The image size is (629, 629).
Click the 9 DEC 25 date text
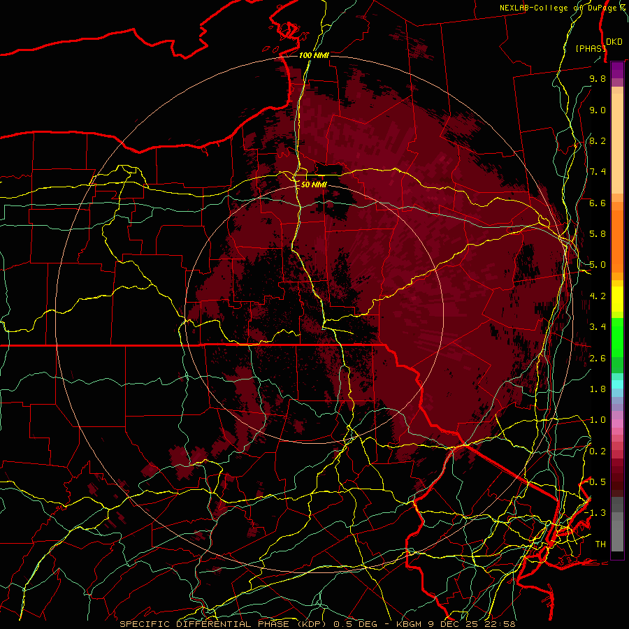453,624
